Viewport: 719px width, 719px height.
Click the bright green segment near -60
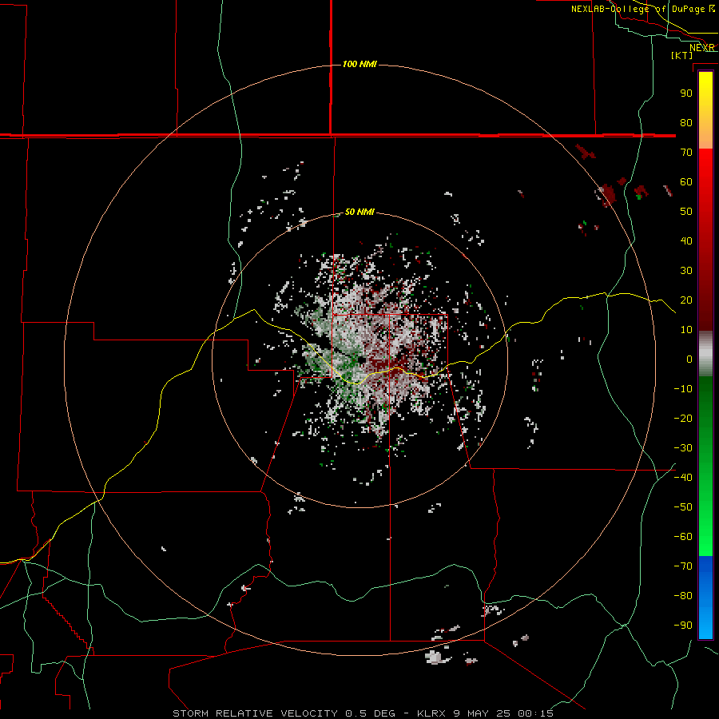coord(705,537)
